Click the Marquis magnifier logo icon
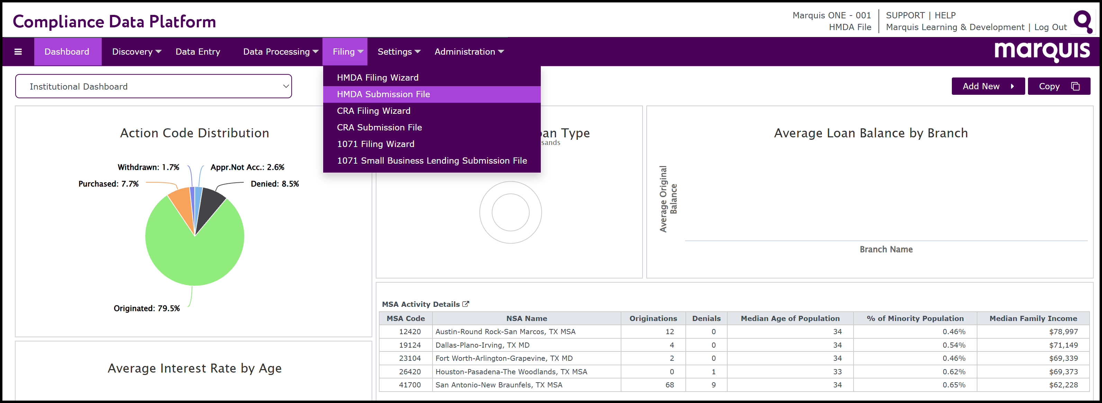 coord(1083,21)
